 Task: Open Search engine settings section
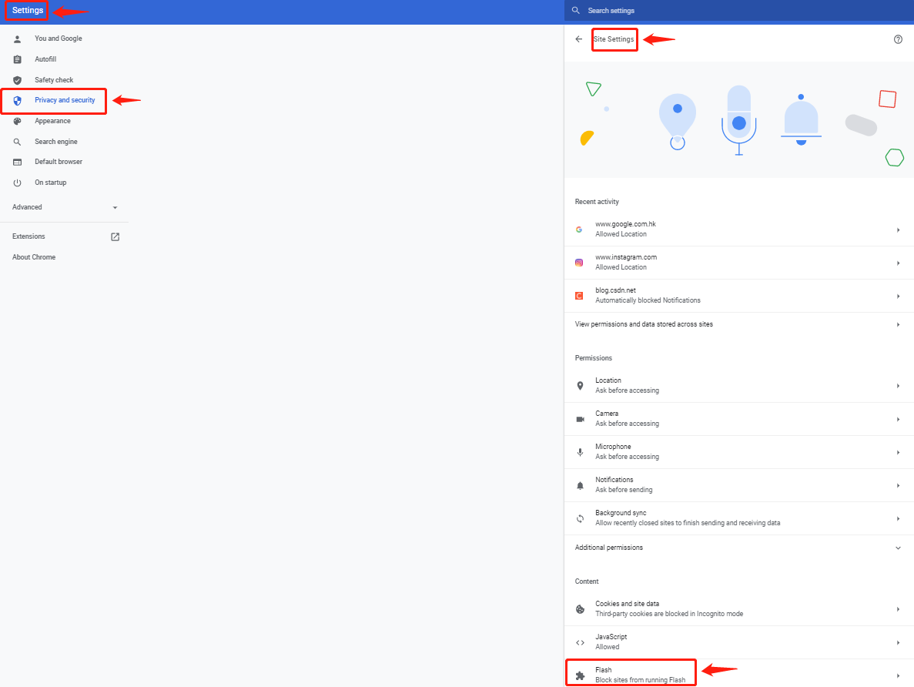(x=55, y=142)
